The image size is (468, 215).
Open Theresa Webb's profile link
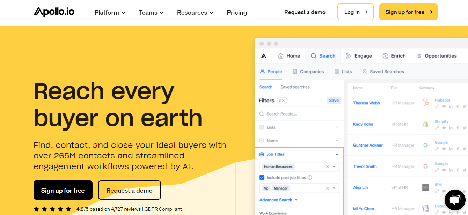(366, 103)
